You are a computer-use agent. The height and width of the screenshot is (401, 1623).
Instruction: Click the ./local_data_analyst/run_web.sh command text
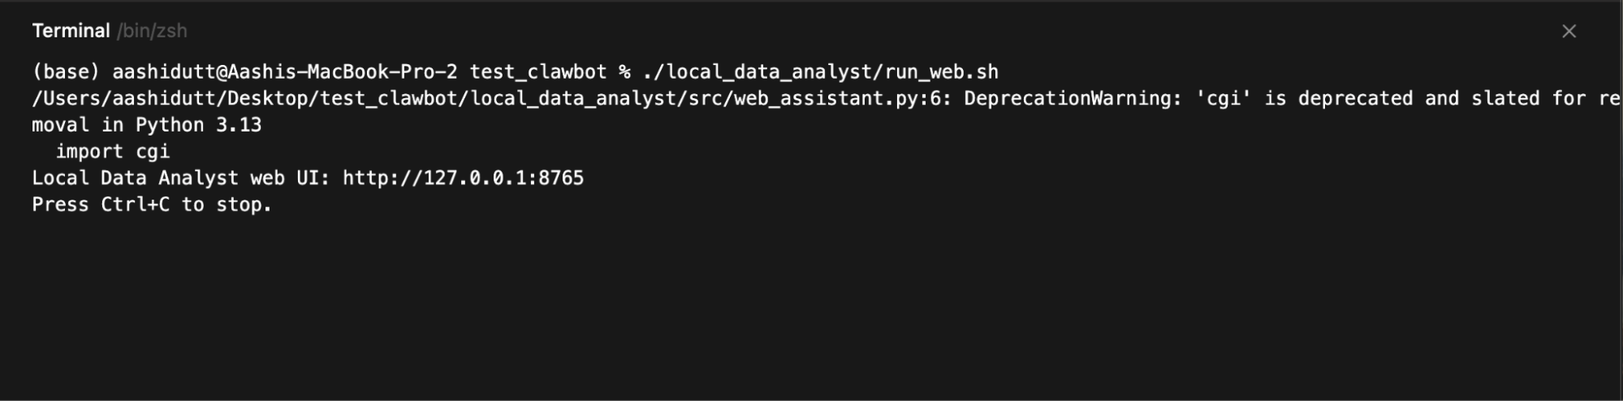tap(820, 71)
